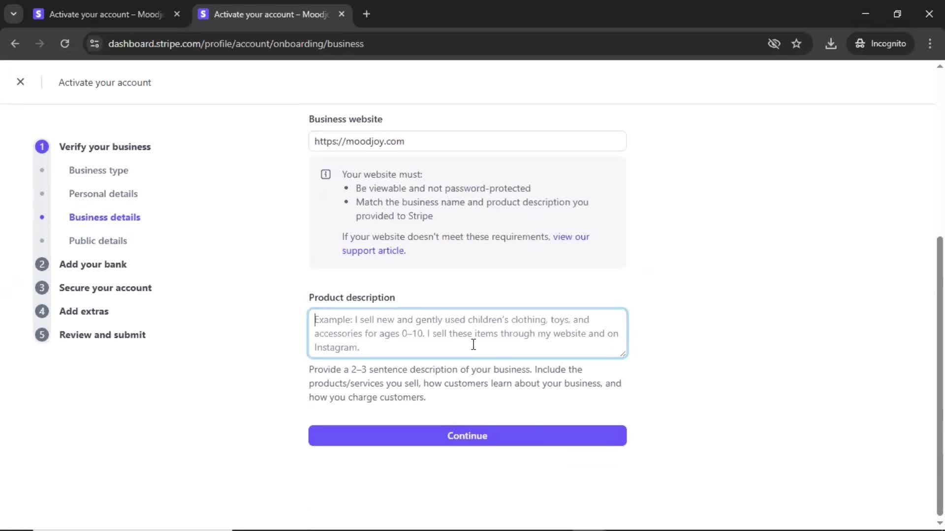Open Chrome three-dot menu

[x=930, y=44]
